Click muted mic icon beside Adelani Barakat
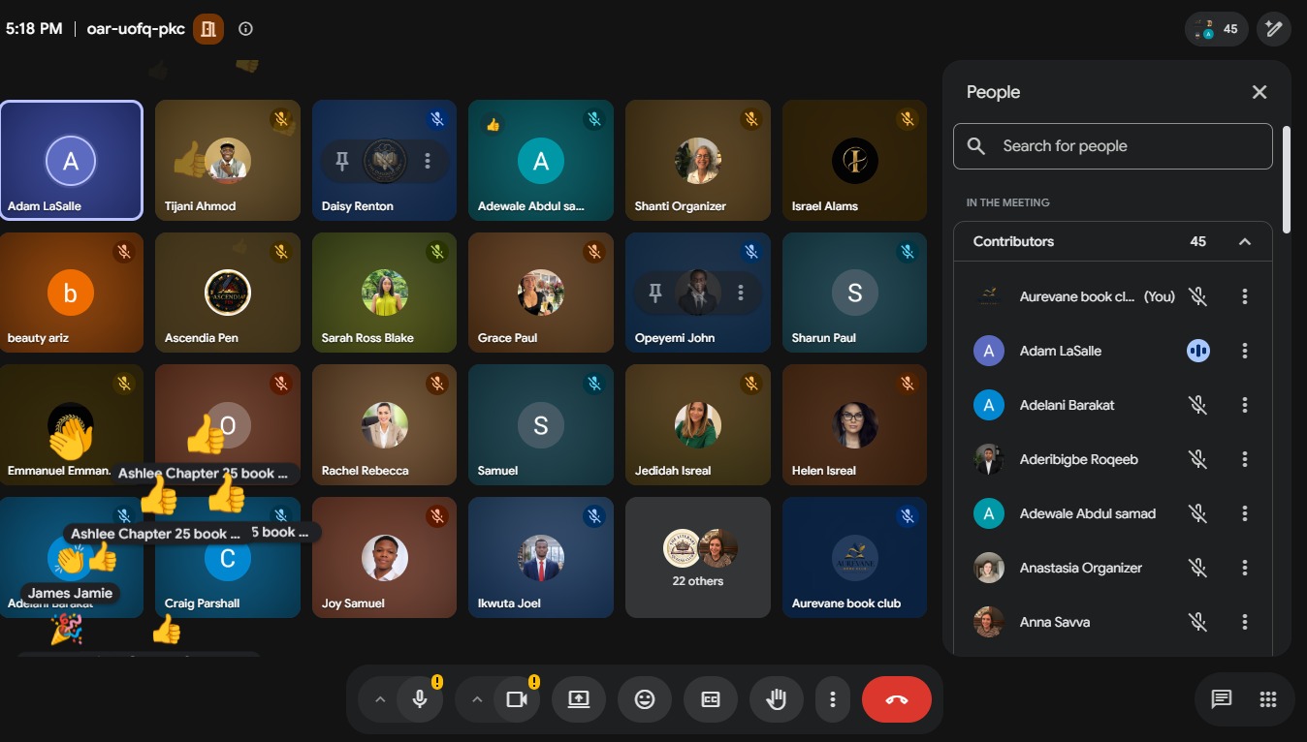The height and width of the screenshot is (742, 1307). [x=1198, y=405]
